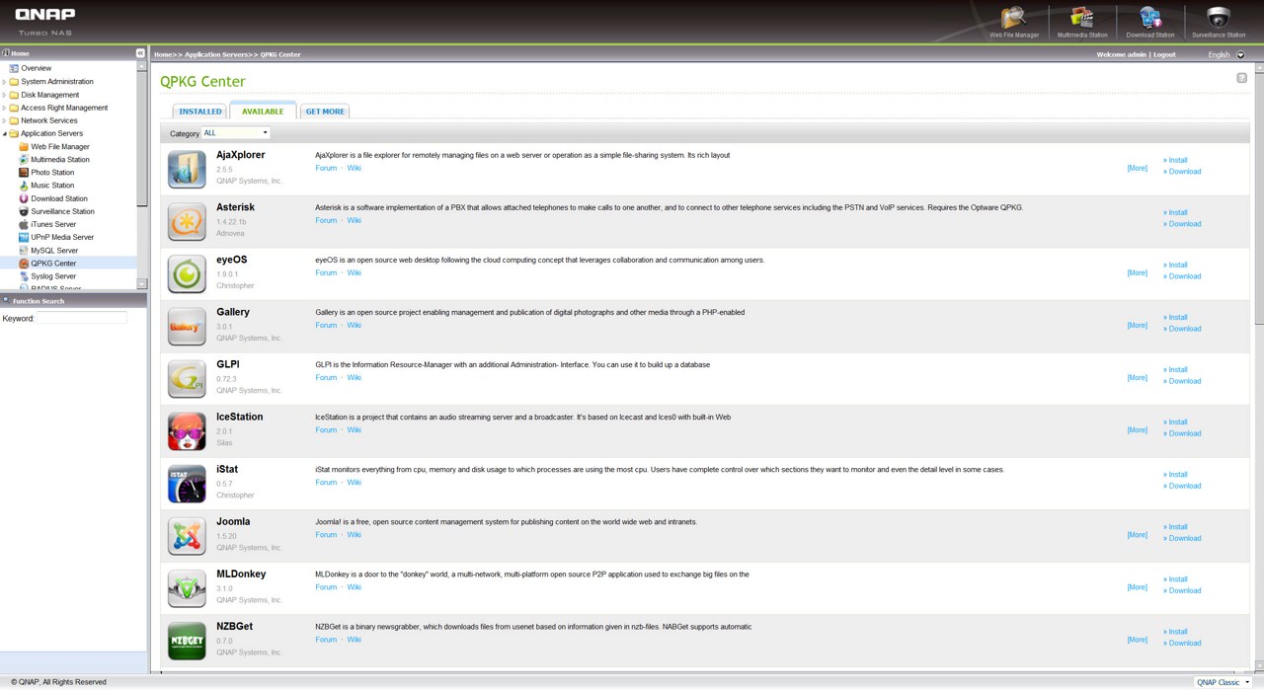Screen dimensions: 1264x690
Task: Click the Asterisk app icon
Action: click(x=187, y=221)
